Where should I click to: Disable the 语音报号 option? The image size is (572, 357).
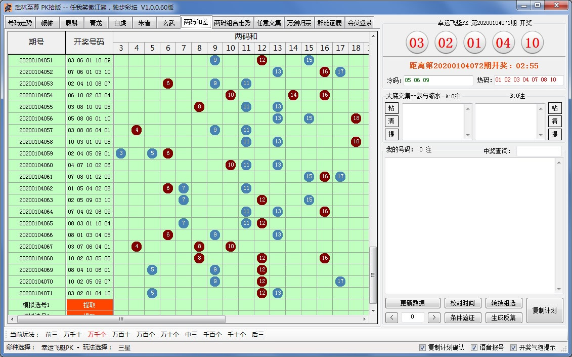click(x=474, y=347)
